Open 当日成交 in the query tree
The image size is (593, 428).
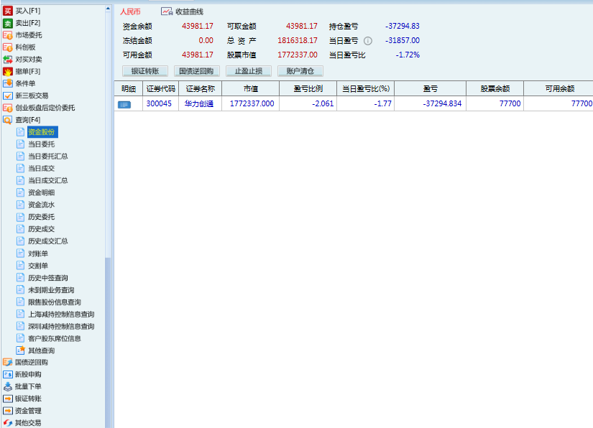(x=42, y=168)
